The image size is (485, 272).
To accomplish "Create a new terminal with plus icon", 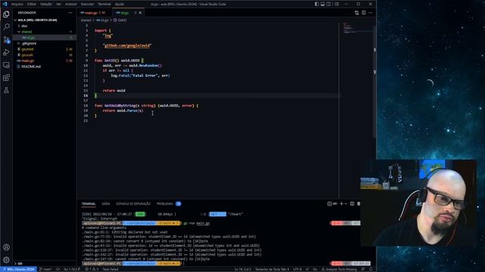I will pyautogui.click(x=342, y=204).
